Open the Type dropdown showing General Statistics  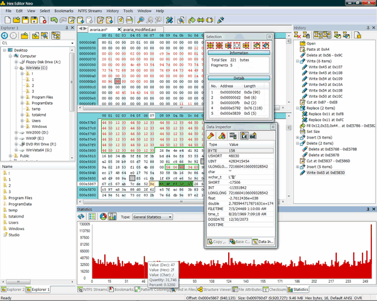click(x=153, y=217)
